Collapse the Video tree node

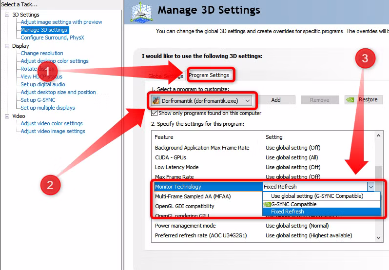7,116
